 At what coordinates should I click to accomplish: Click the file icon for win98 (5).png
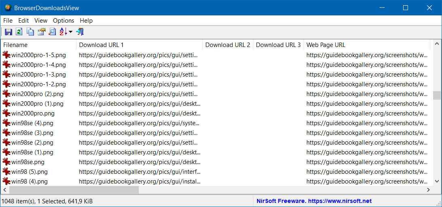pyautogui.click(x=6, y=171)
